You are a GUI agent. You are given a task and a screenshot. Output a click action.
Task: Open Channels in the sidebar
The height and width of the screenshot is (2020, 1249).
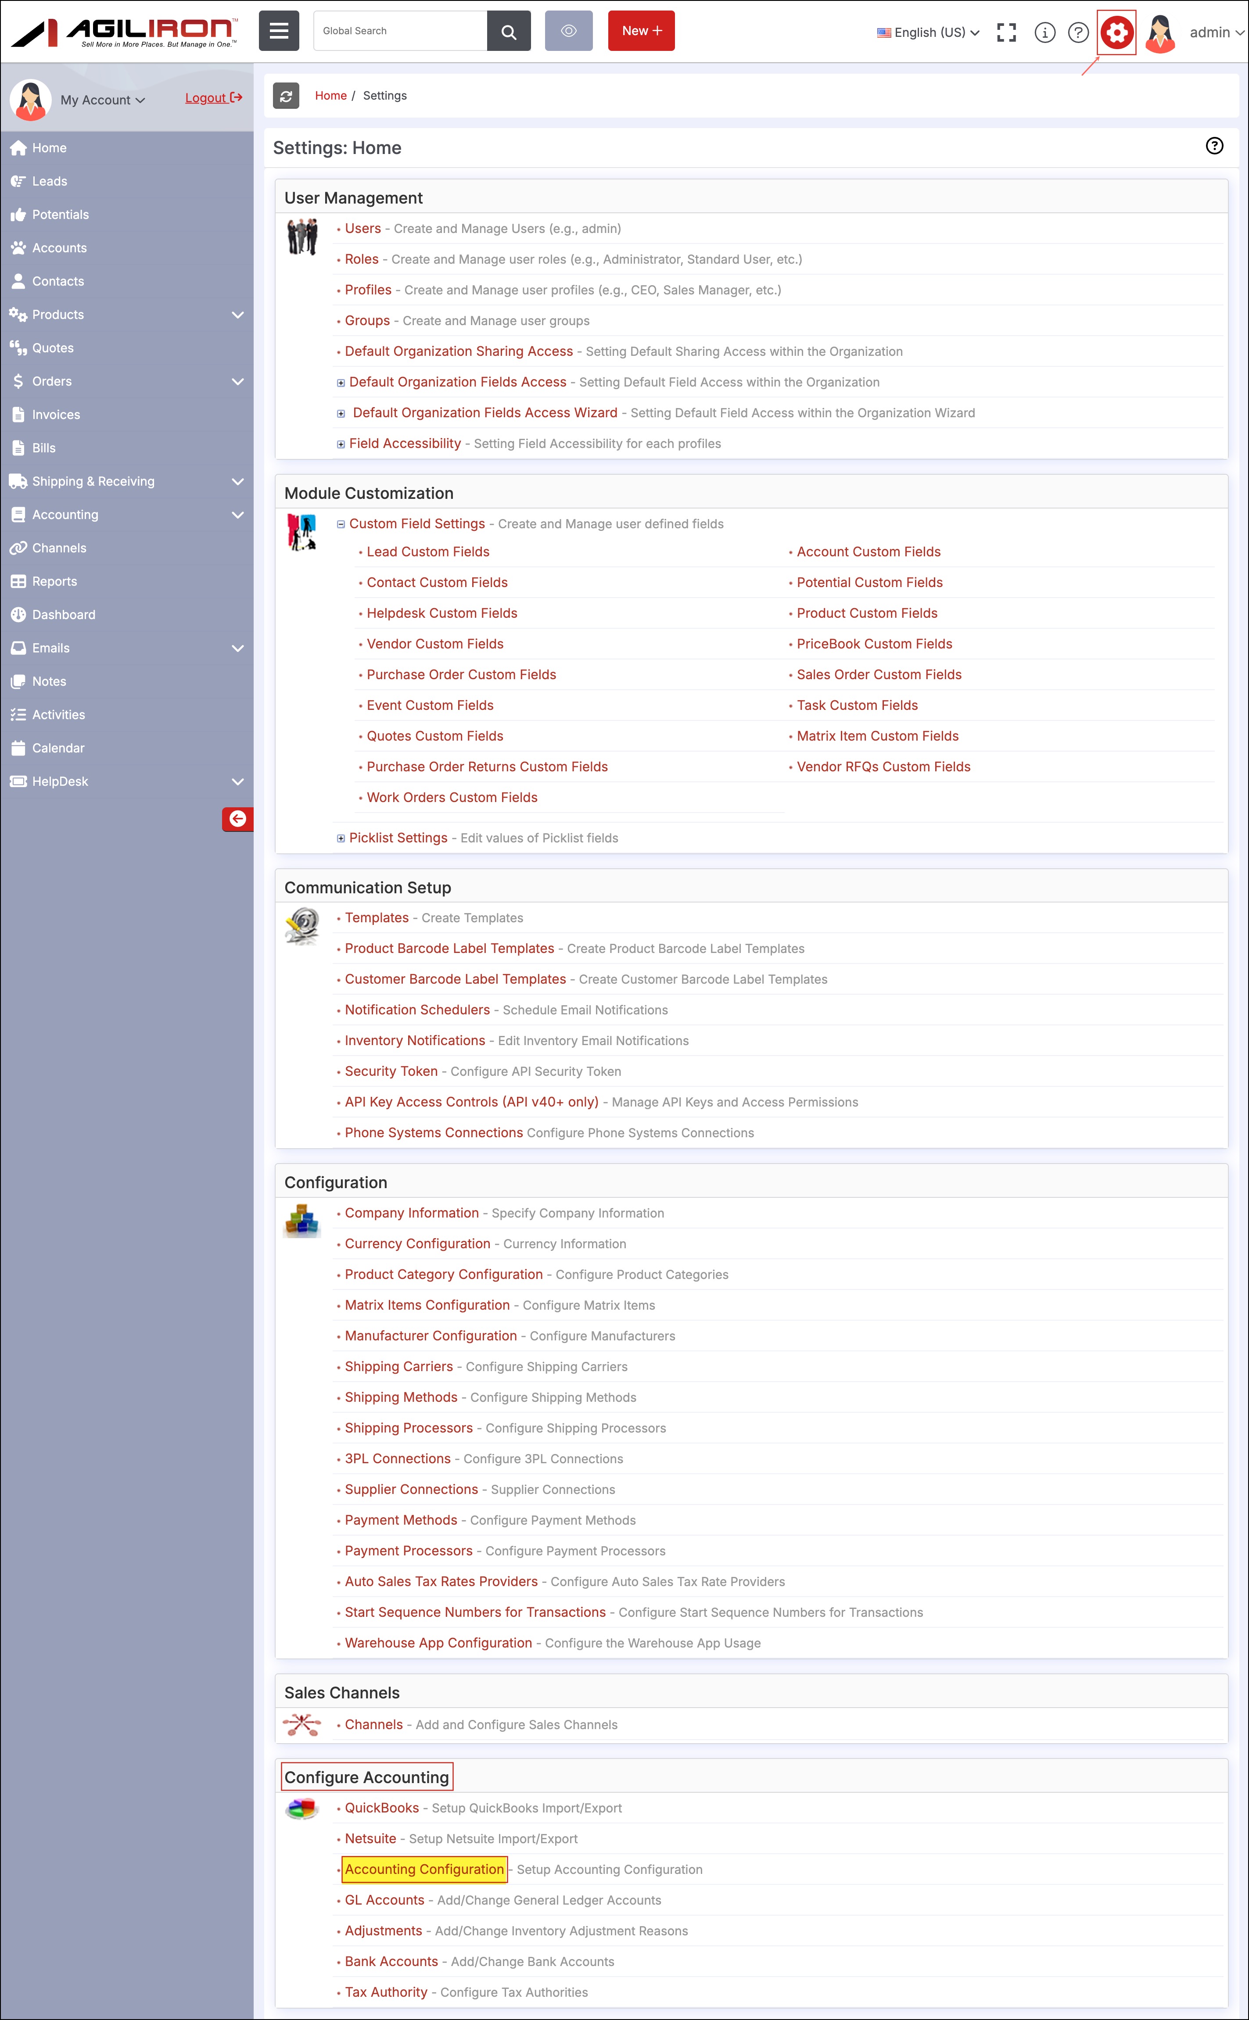(x=59, y=548)
